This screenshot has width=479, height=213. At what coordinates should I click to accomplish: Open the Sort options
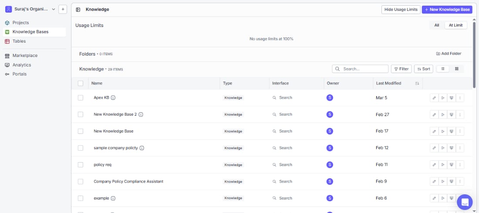pos(423,69)
